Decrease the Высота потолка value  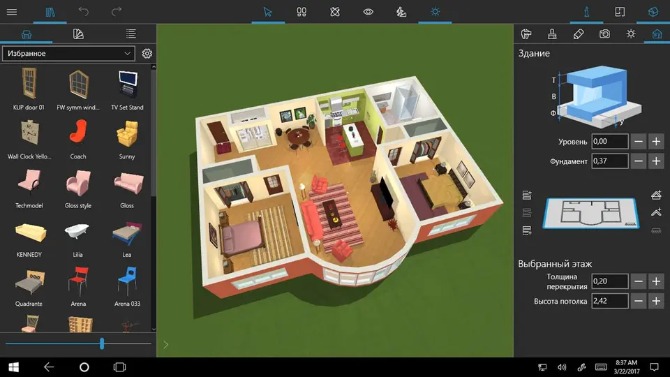(639, 301)
